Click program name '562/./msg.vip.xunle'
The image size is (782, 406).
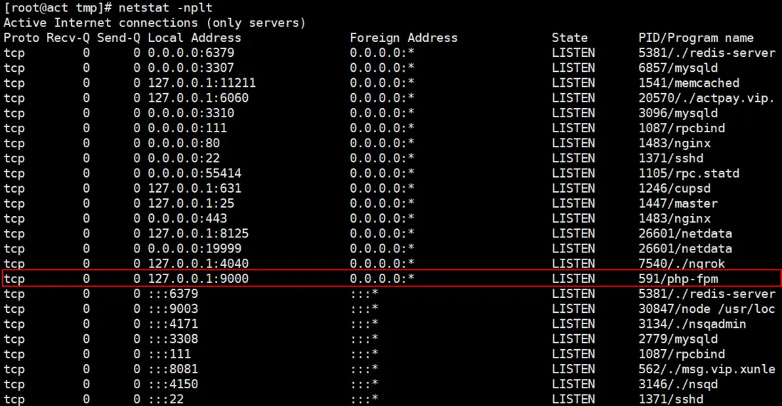(x=707, y=369)
